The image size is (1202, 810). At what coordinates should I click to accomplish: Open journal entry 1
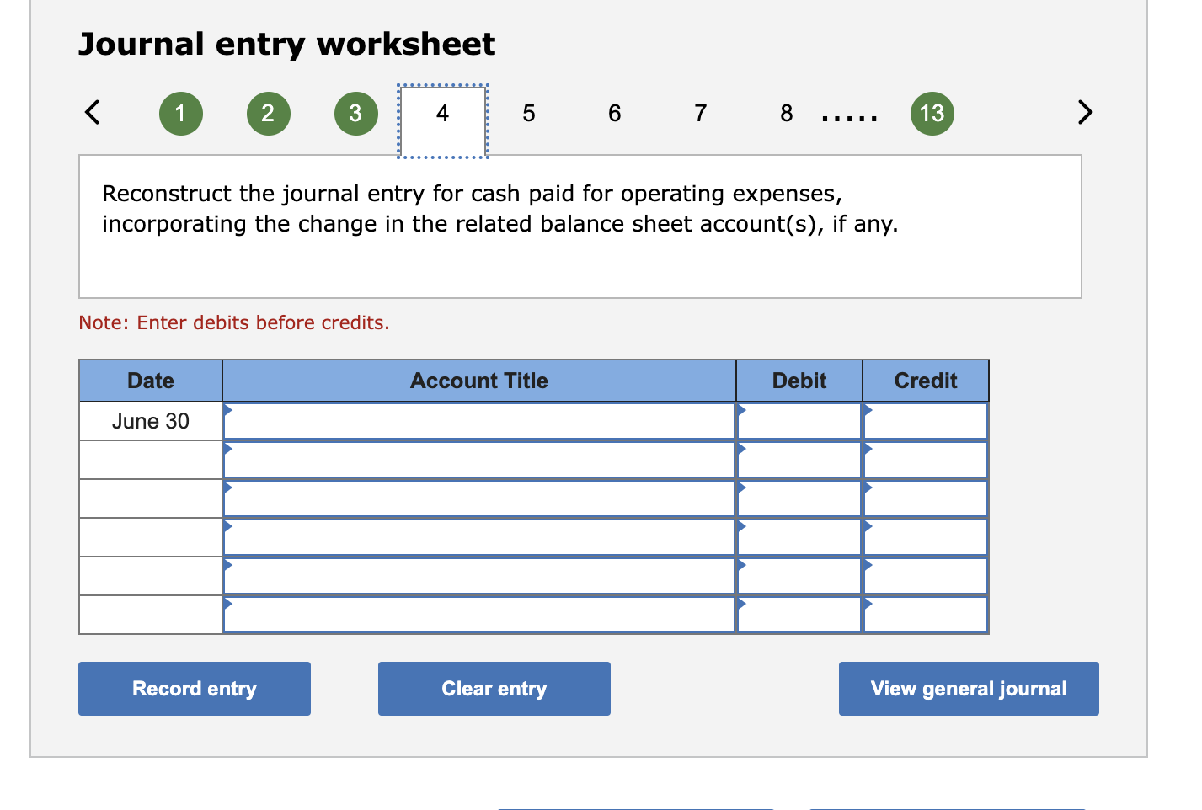pyautogui.click(x=180, y=114)
